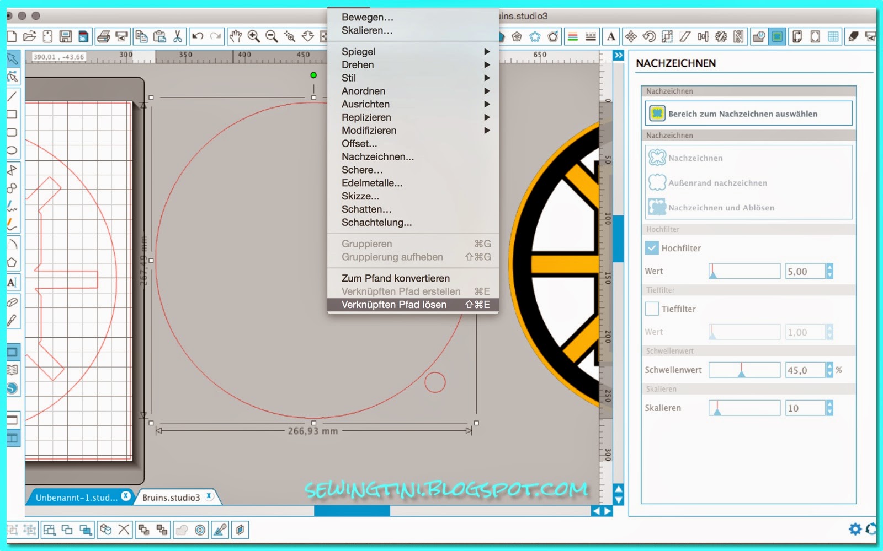
Task: Choose Skalieren... from the menu
Action: coord(413,30)
